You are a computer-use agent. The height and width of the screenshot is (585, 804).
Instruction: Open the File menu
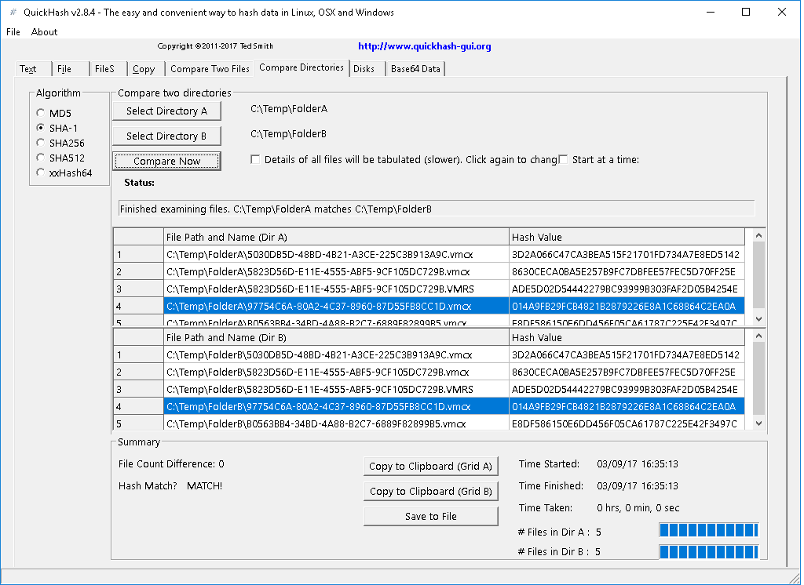tap(13, 32)
